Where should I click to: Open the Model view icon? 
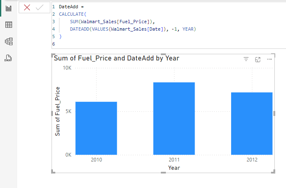click(8, 41)
